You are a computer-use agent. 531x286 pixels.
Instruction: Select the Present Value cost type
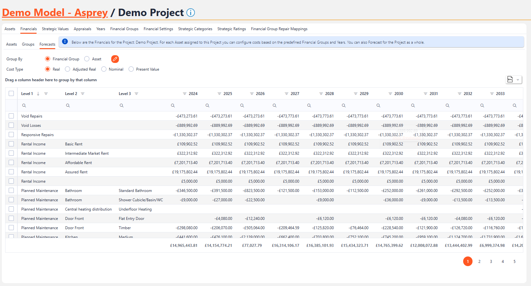[131, 69]
